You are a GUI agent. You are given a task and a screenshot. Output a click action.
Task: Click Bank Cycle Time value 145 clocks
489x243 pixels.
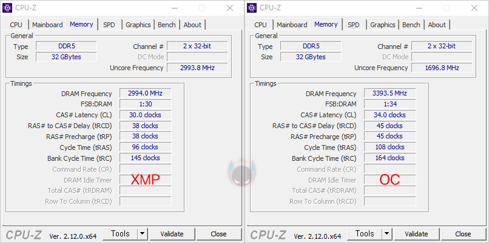point(146,158)
